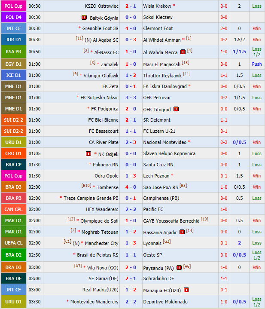
Task: Open the HFX Wanderers team link
Action: click(x=102, y=209)
